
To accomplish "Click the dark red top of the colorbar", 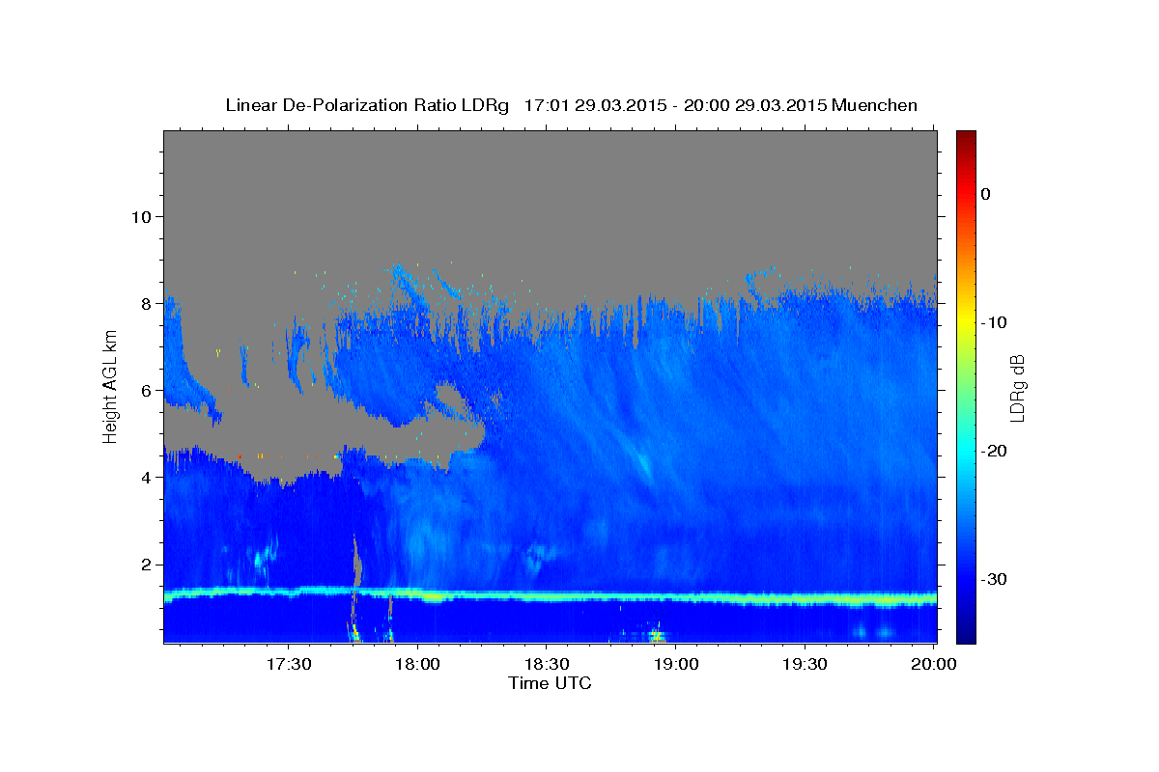I will point(966,138).
